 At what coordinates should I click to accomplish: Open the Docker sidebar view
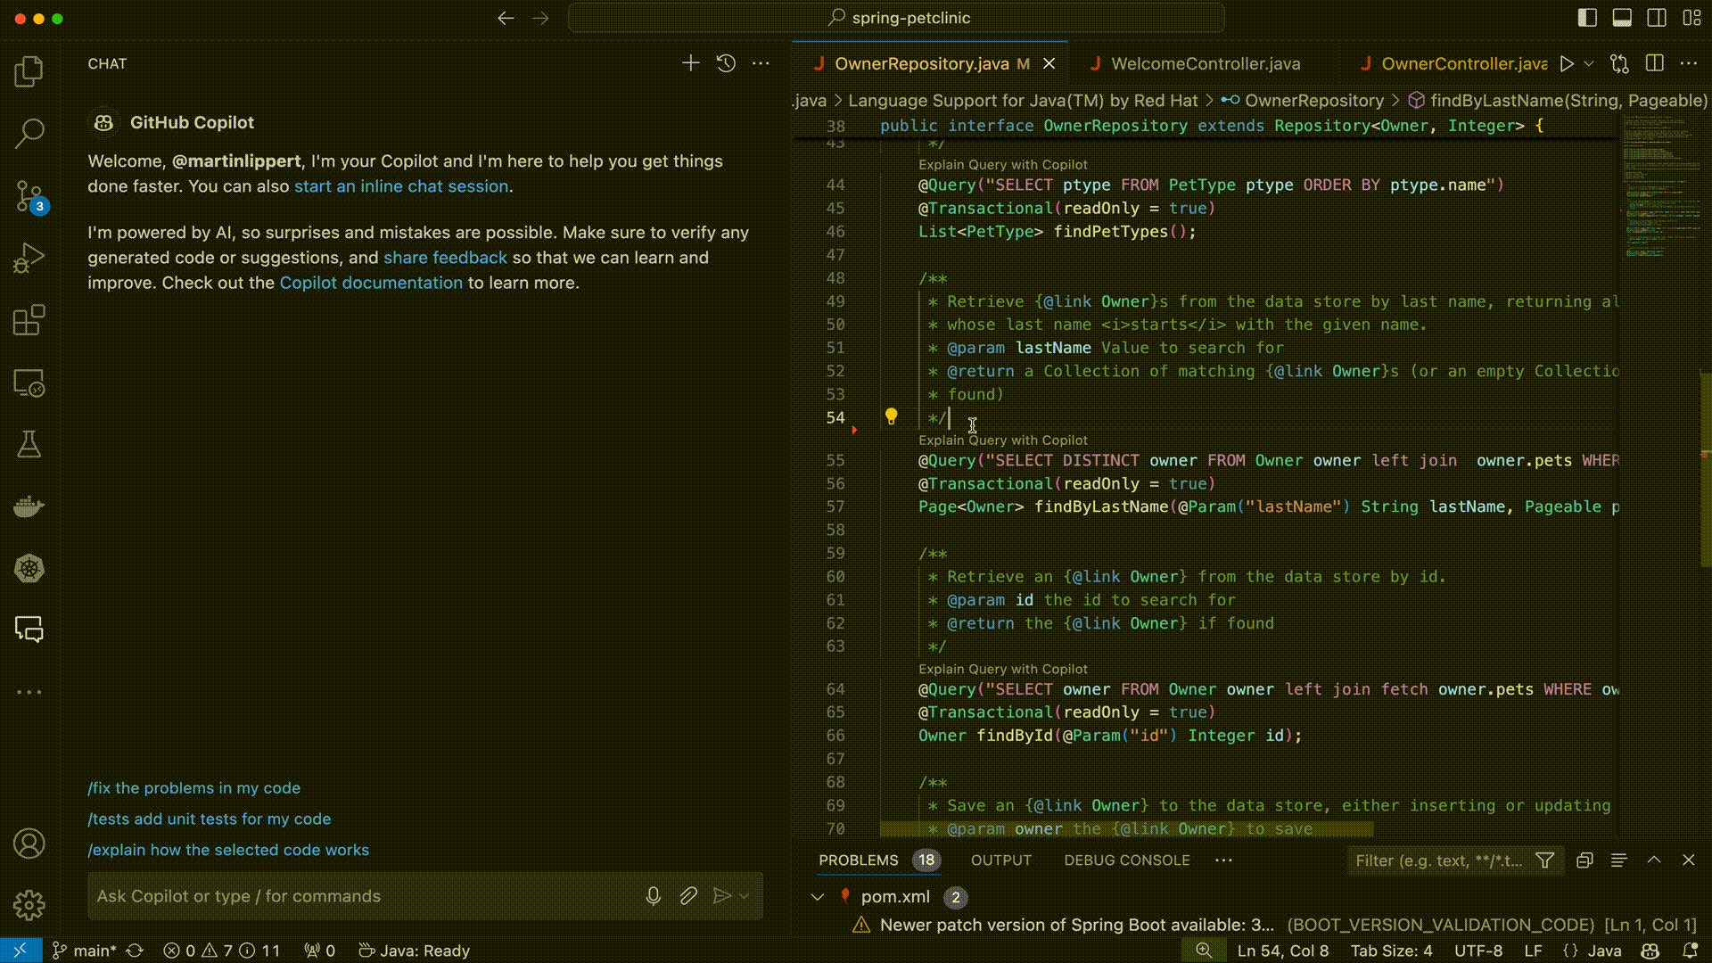click(x=29, y=506)
